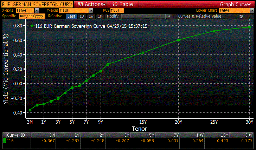
Task: Switch to the Table view
Action: [120, 4]
